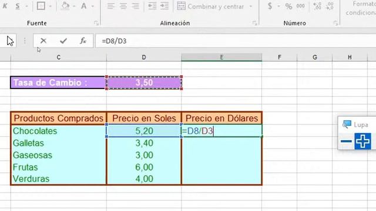Open underline style dropdown arrow
This screenshot has width=376, height=211.
pyautogui.click(x=26, y=6)
